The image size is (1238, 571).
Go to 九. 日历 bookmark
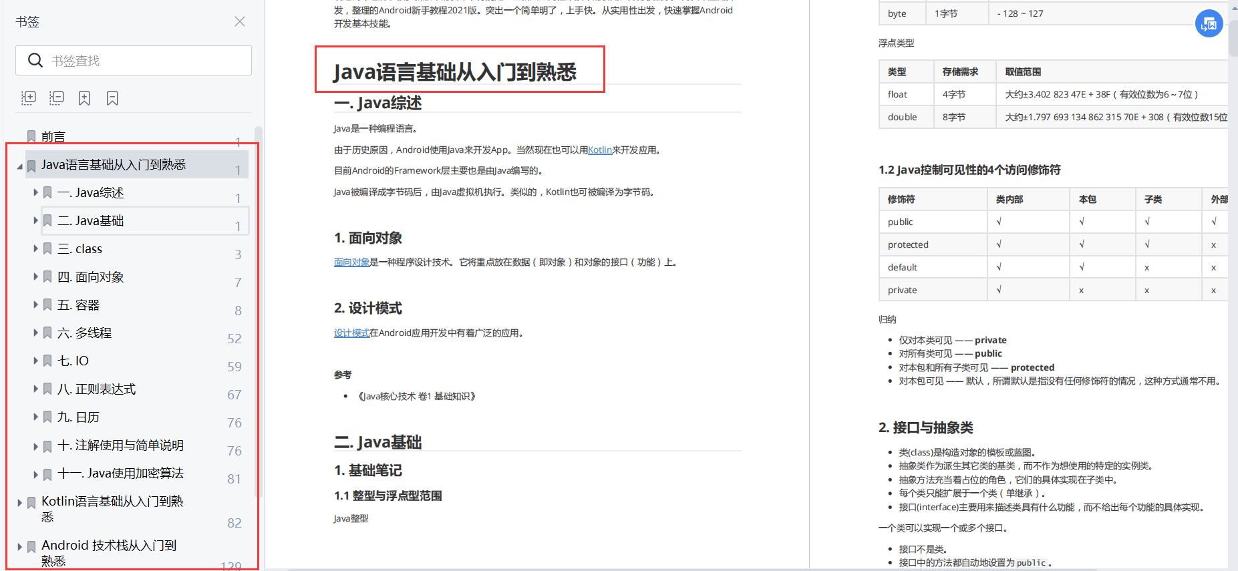pyautogui.click(x=79, y=417)
